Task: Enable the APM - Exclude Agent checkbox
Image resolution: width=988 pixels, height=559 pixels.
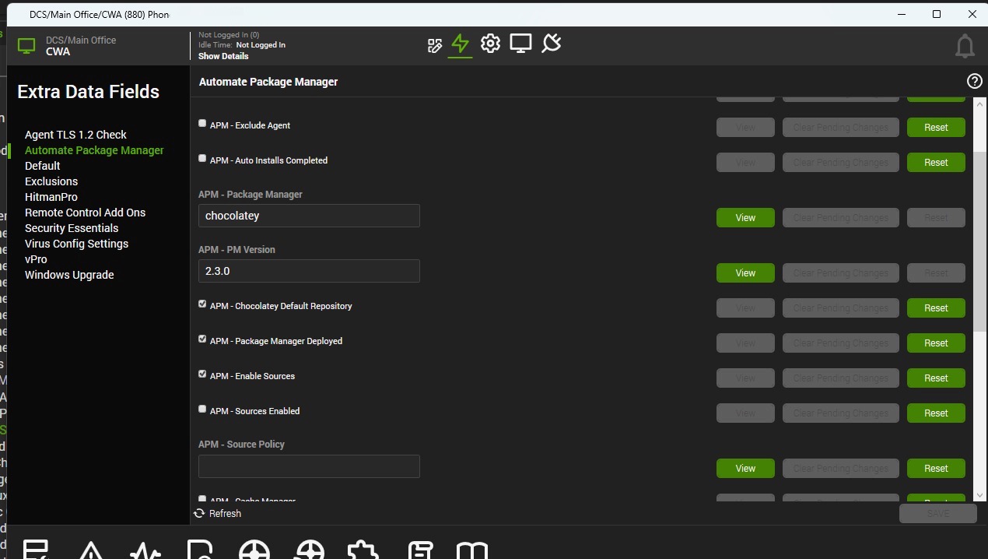Action: 202,124
